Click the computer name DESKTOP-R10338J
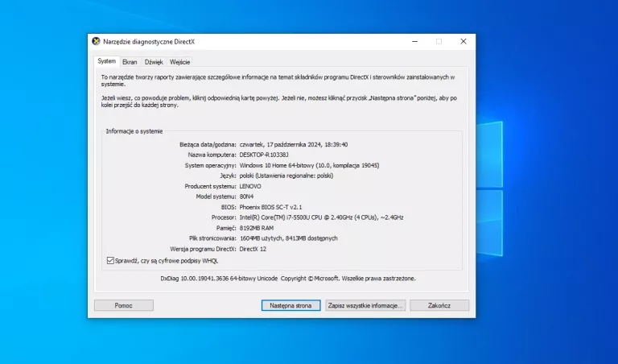Screen dimensions: 618x364 point(264,155)
